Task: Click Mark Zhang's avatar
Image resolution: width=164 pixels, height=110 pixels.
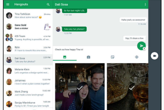Action: click(x=9, y=93)
